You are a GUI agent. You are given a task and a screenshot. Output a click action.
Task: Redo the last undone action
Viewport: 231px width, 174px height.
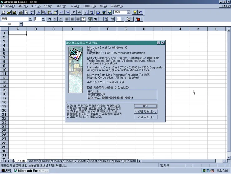tap(67, 12)
